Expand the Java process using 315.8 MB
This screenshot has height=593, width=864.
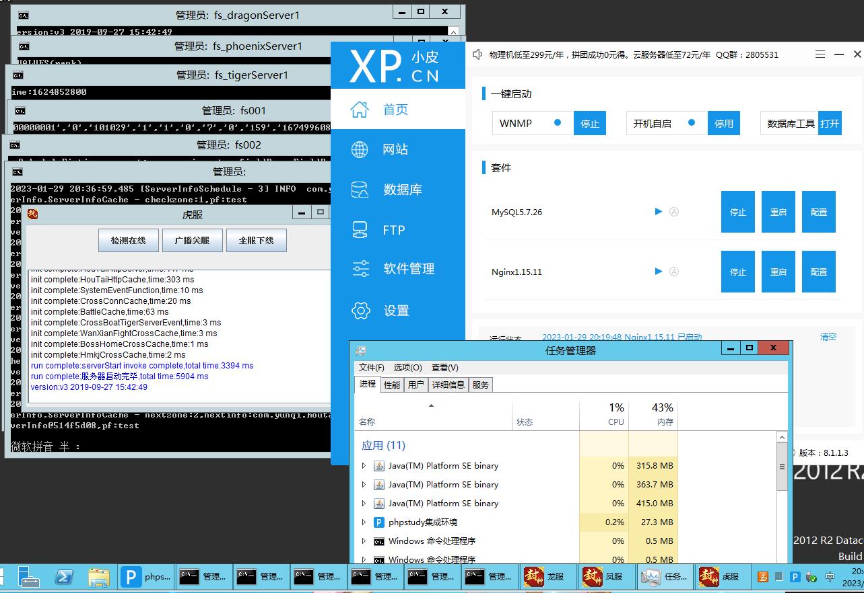[x=364, y=465]
